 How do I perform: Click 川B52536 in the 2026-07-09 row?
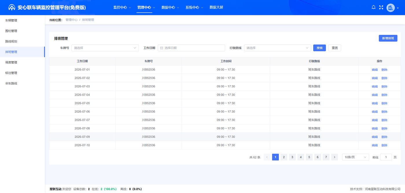149,137
